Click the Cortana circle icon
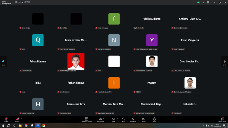This screenshot has width=228, height=128. point(14,126)
